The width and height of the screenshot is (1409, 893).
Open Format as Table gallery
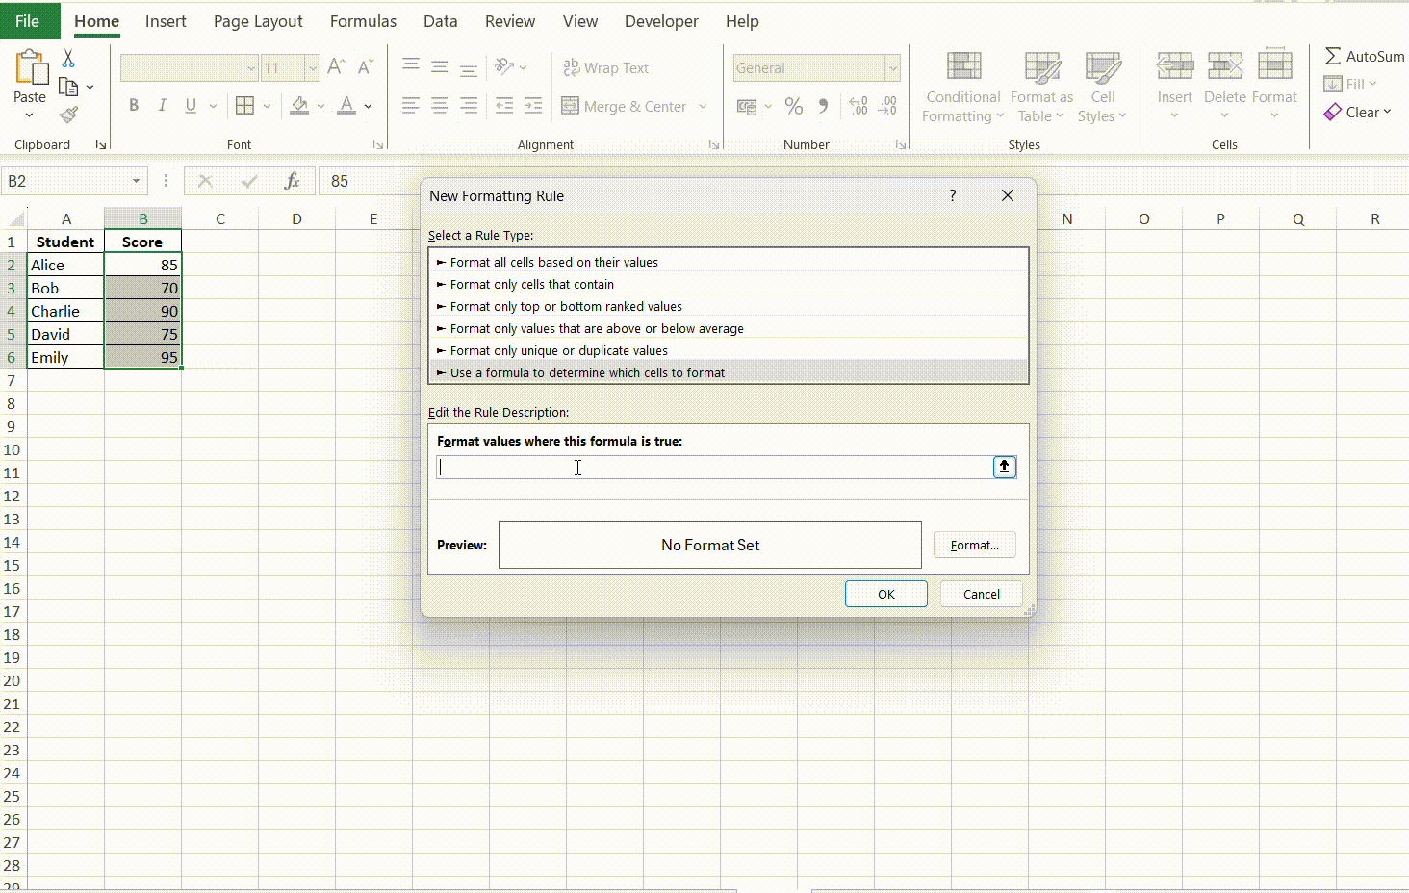click(1041, 88)
